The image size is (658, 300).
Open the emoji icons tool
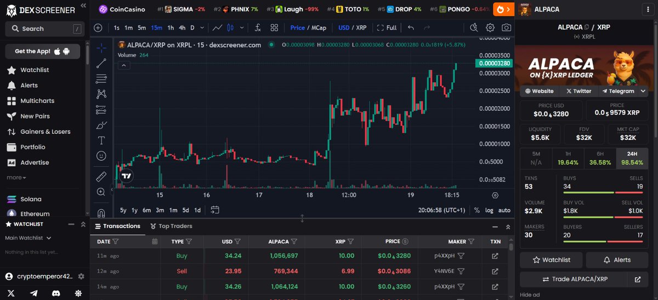pos(101,156)
